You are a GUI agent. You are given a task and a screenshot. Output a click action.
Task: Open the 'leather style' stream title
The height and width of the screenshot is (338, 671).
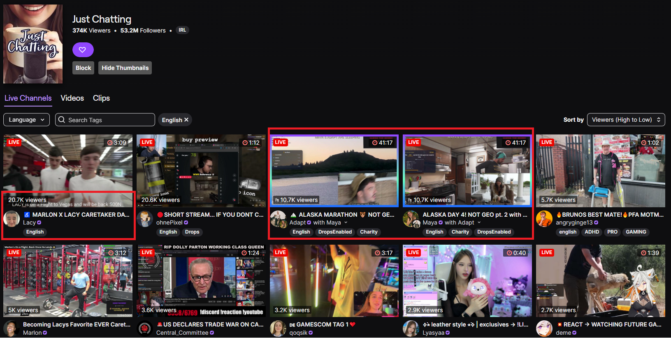point(476,324)
